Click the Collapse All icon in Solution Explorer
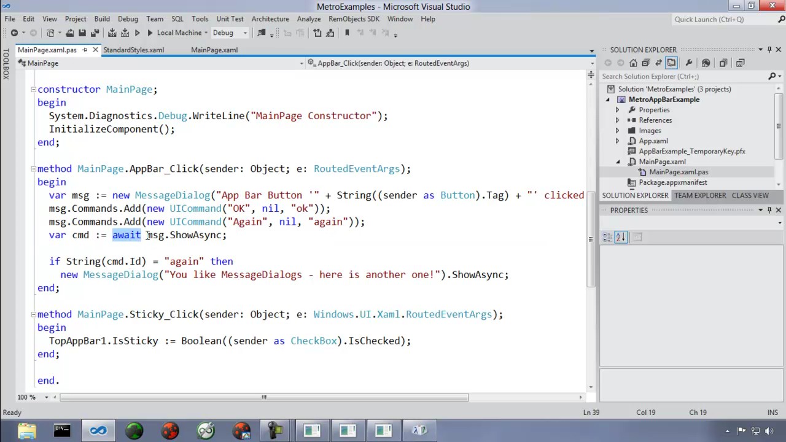 [645, 63]
